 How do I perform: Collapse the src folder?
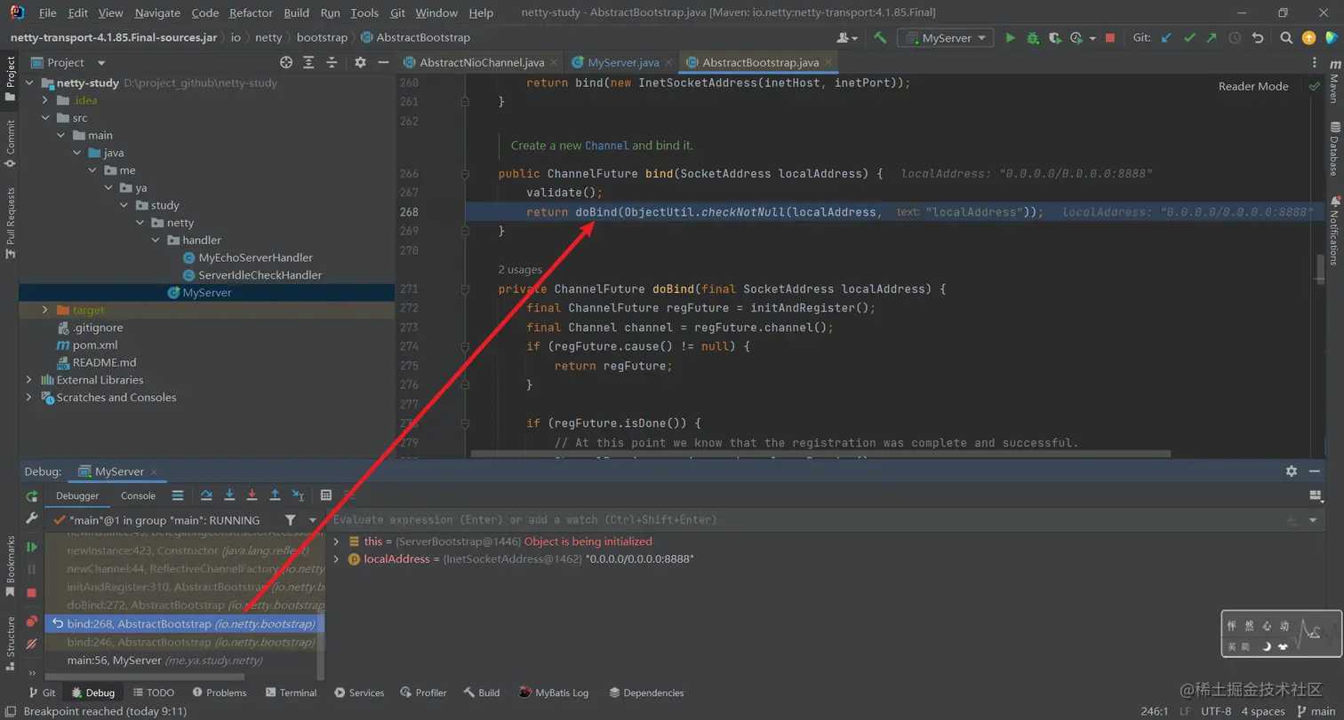coord(44,118)
